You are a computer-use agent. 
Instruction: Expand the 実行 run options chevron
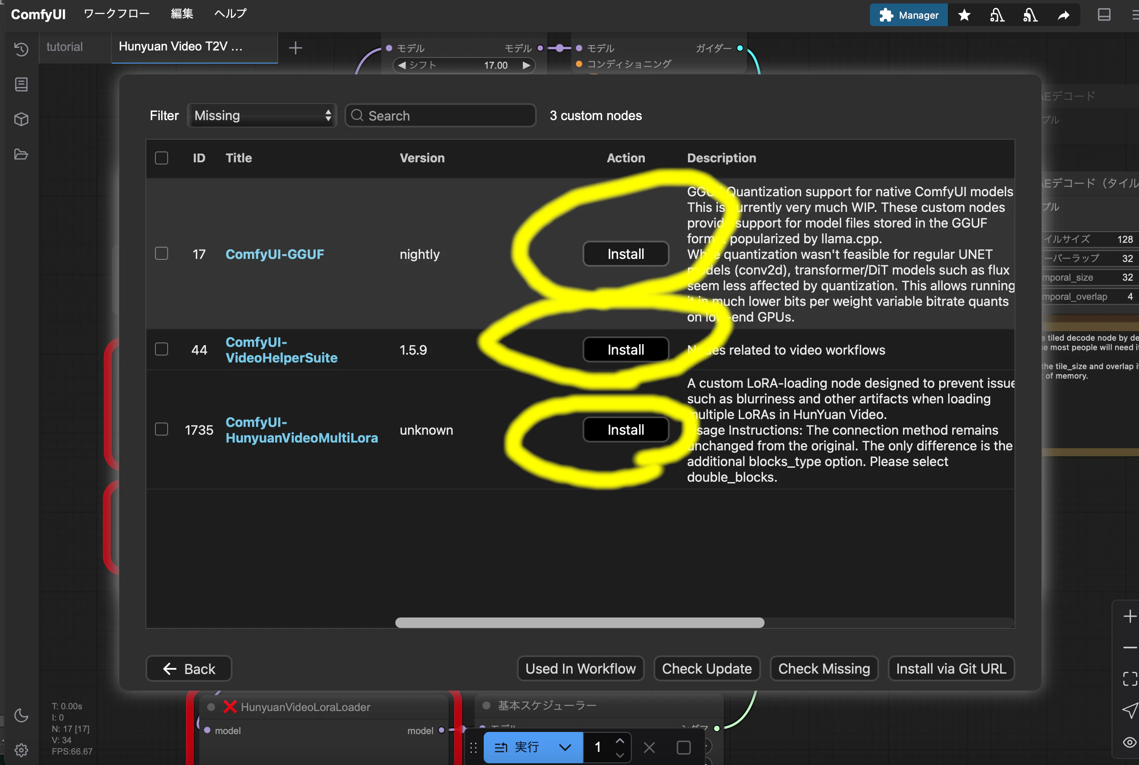(565, 747)
